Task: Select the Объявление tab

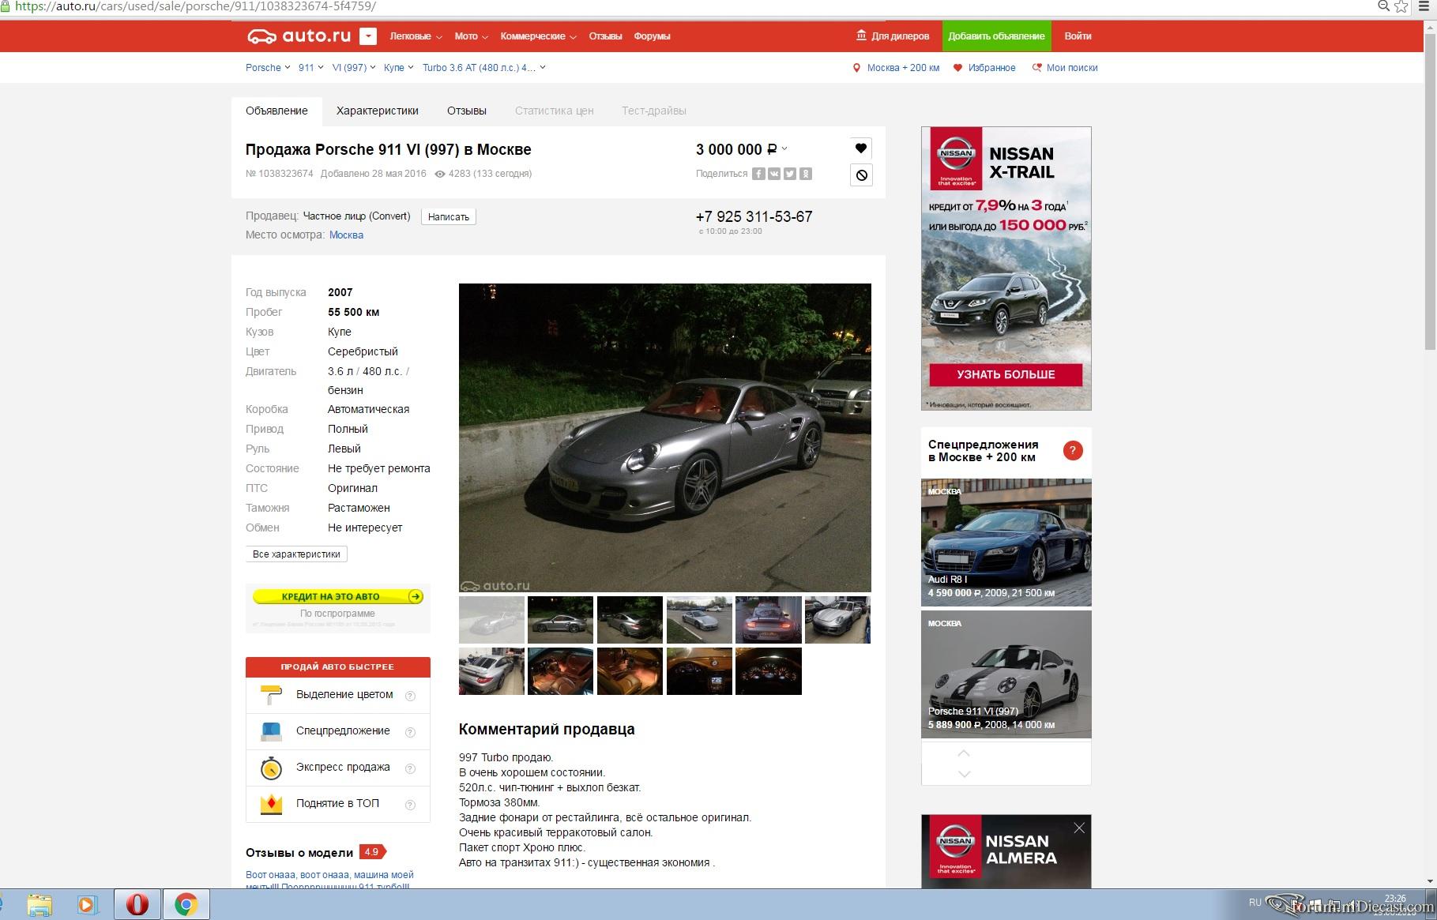Action: [276, 111]
